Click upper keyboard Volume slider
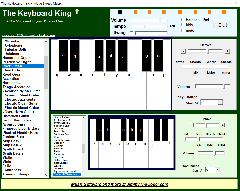 coord(213,86)
